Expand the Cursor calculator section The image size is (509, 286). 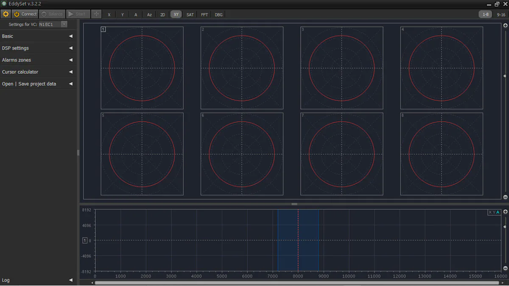[38, 72]
